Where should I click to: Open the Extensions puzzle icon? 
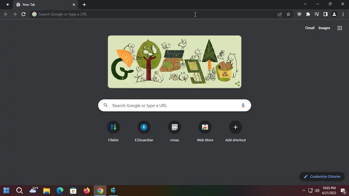point(308,14)
